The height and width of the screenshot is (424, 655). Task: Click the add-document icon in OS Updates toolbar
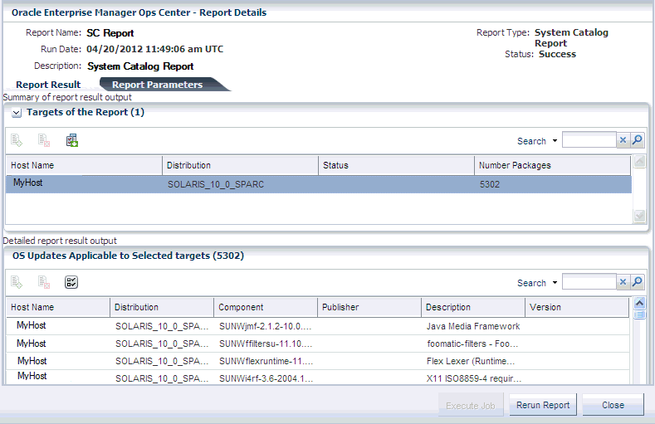coord(17,282)
